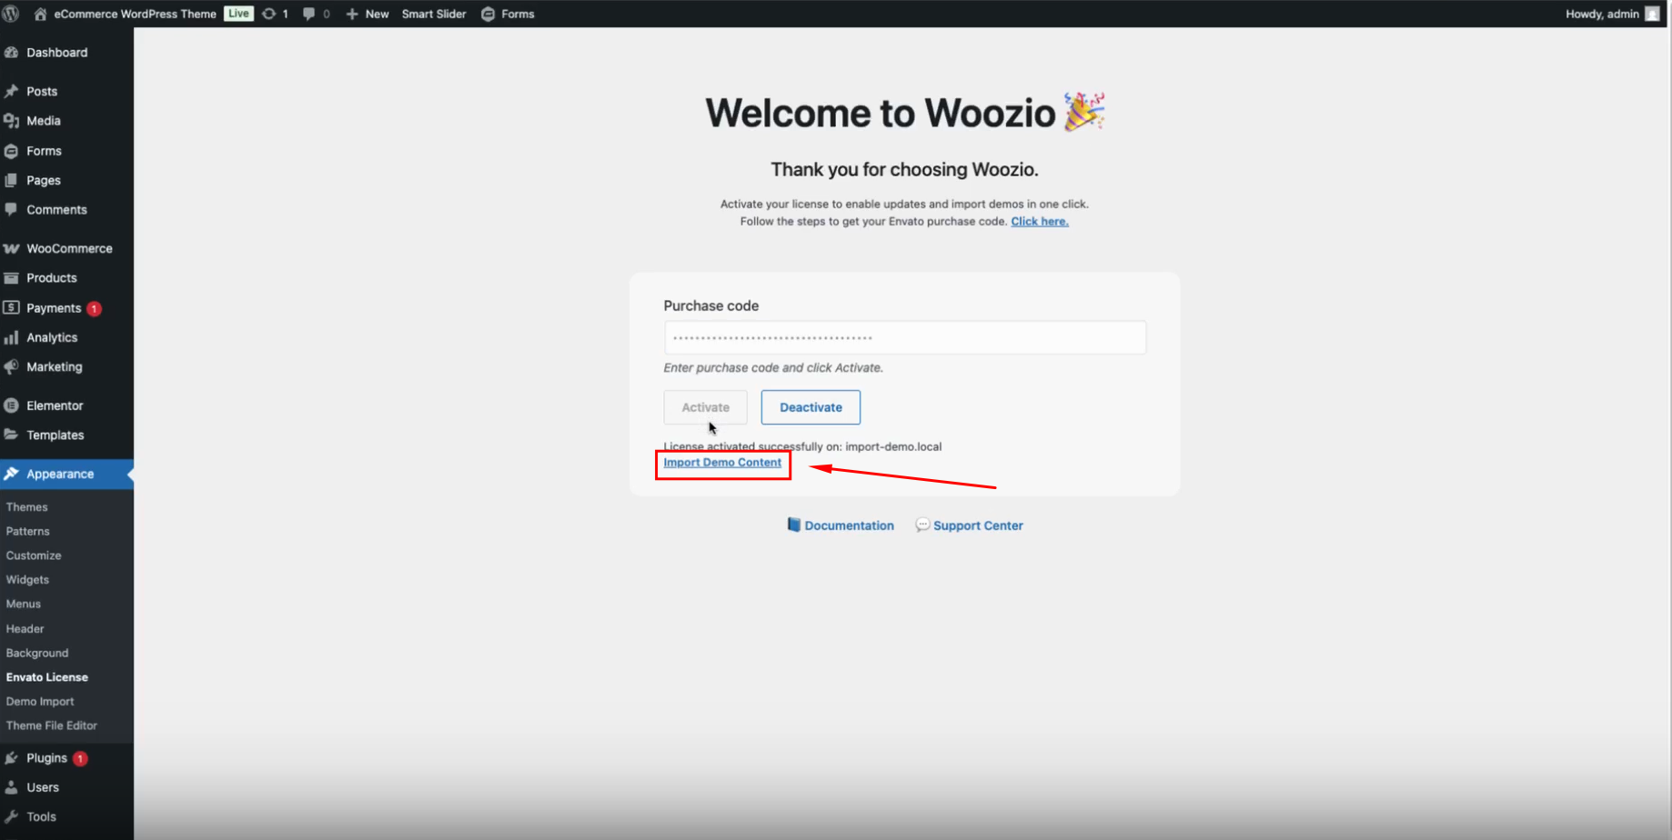1672x840 pixels.
Task: Open the Click here purchase code link
Action: [x=1039, y=222]
